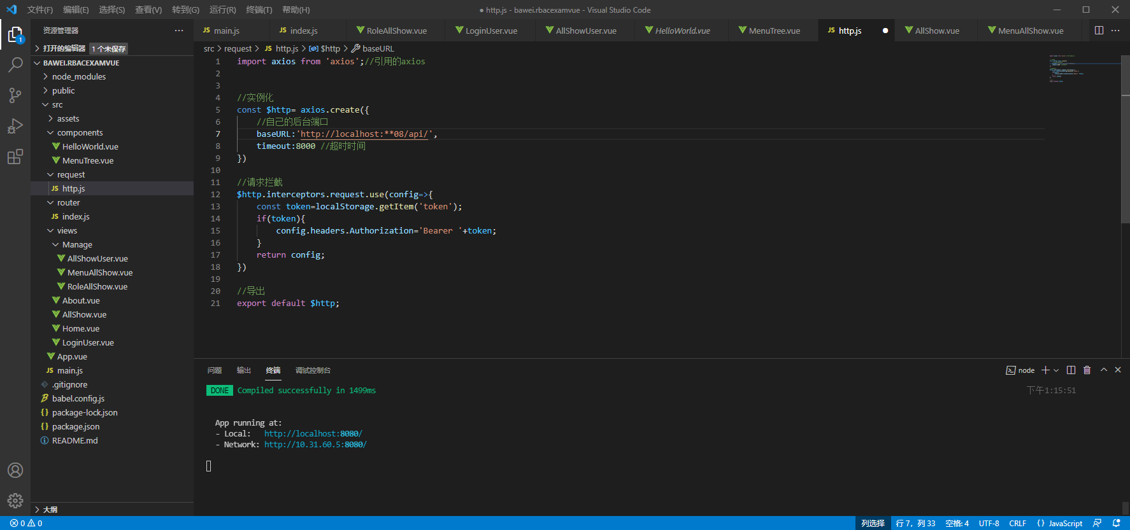
Task: Open the feedback icon in status bar
Action: pos(1097,523)
